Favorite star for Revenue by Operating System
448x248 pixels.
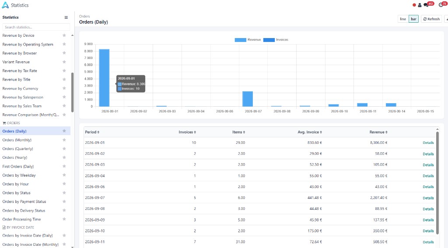coord(64,44)
